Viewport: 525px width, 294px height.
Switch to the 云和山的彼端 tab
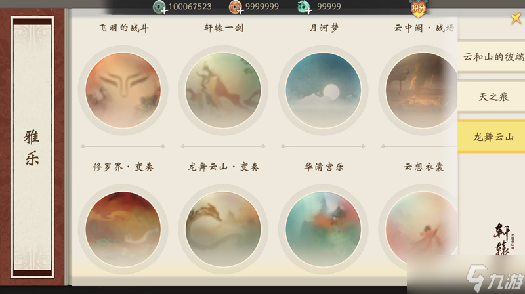coord(491,56)
